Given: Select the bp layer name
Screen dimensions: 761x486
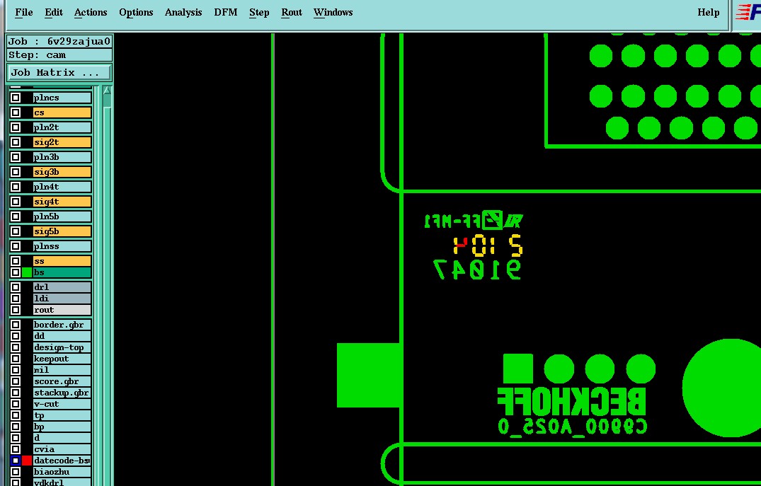Looking at the screenshot, I should pos(62,427).
